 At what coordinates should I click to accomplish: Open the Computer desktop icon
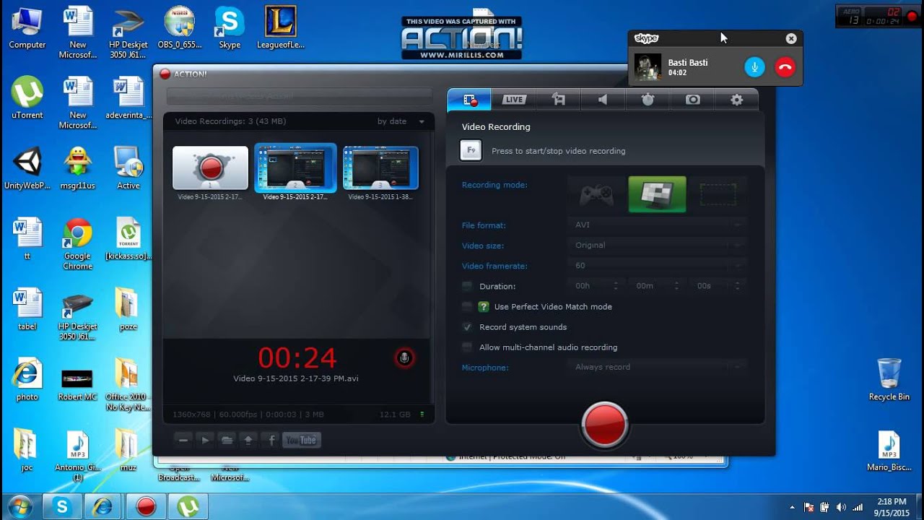point(27,29)
